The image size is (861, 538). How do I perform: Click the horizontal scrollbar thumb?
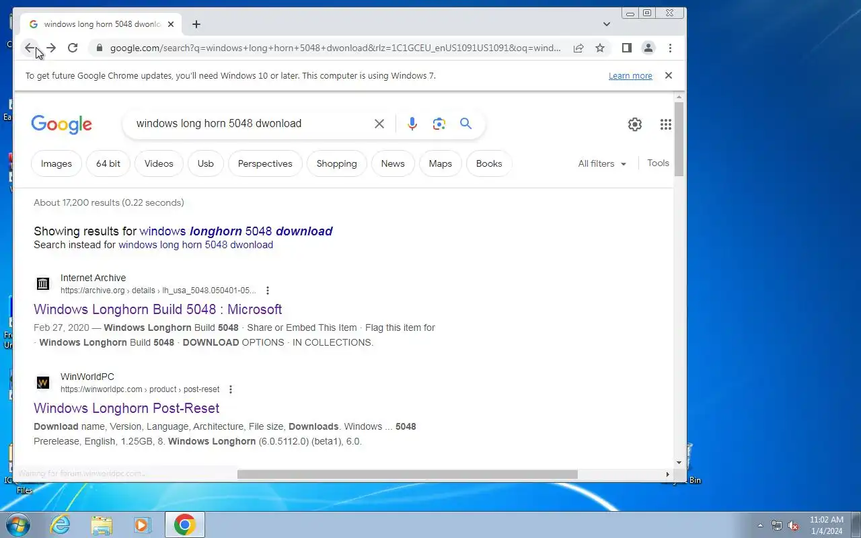(408, 474)
